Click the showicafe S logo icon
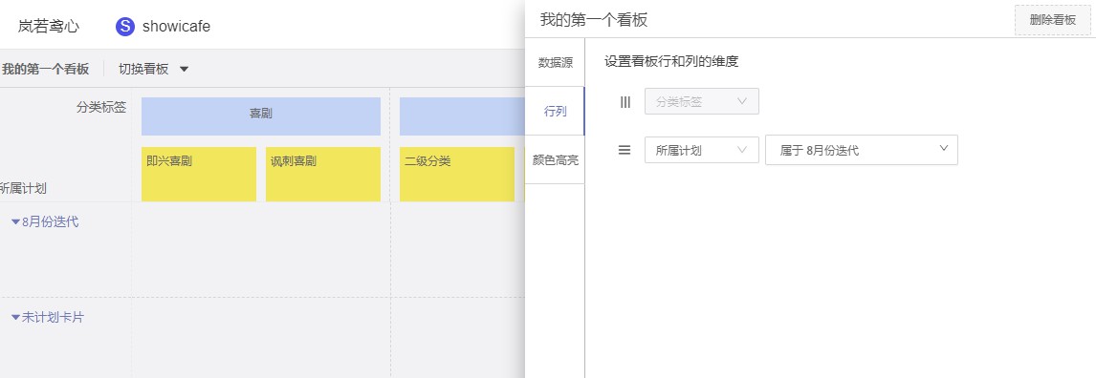 (125, 27)
